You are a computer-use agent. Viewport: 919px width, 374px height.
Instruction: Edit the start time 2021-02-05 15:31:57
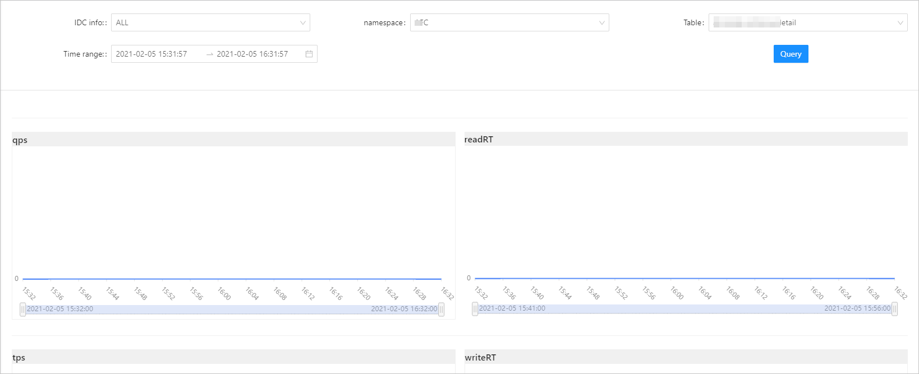click(x=151, y=54)
